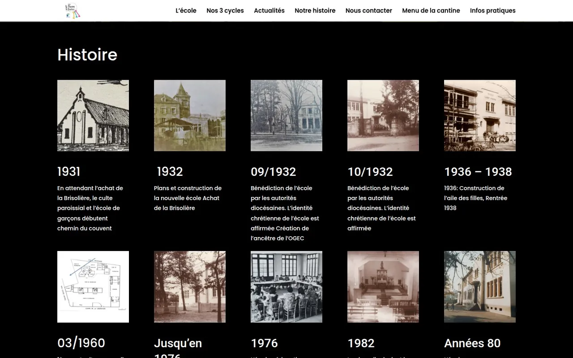Open the Nos 3 cycles menu
Image resolution: width=573 pixels, height=358 pixels.
(x=225, y=10)
